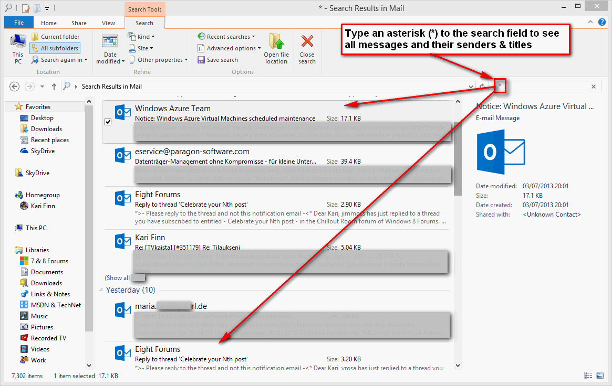This screenshot has height=386, width=612.
Task: Click Outlook icon of paragon-software email
Action: pyautogui.click(x=122, y=155)
